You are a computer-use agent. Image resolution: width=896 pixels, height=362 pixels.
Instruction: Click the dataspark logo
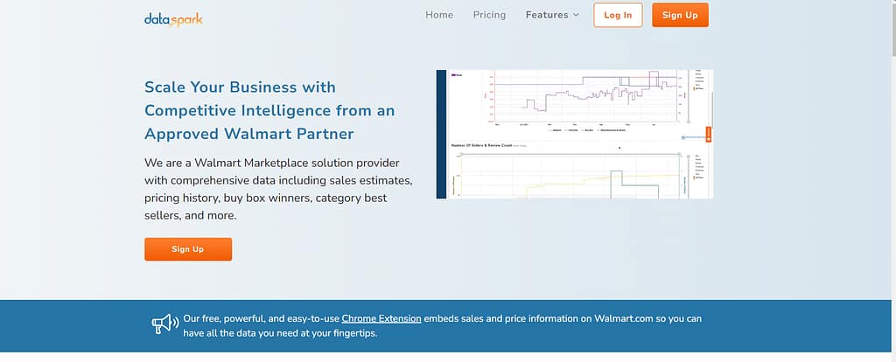173,17
